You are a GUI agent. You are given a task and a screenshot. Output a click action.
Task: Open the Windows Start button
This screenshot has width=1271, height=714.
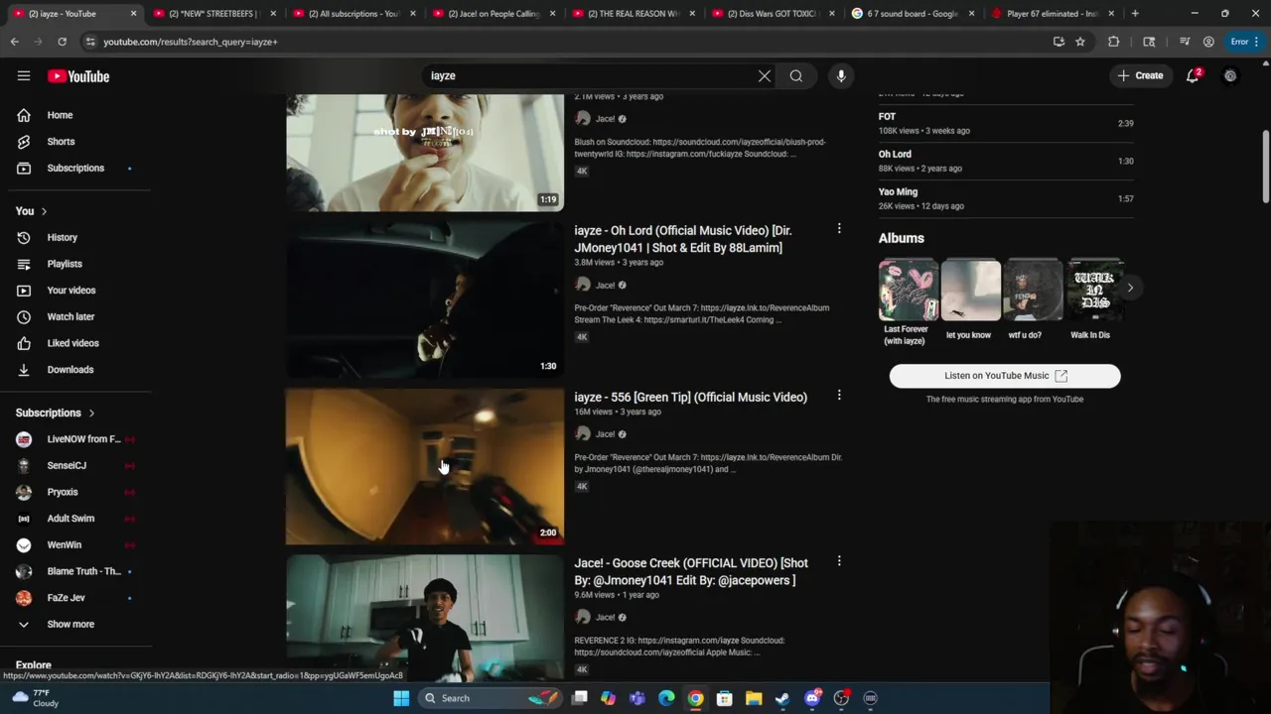coord(401,698)
